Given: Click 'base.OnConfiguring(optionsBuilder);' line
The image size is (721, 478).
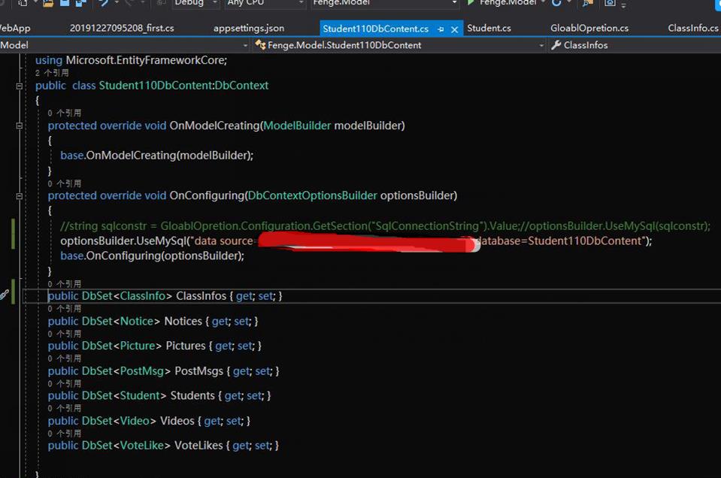Looking at the screenshot, I should 152,256.
